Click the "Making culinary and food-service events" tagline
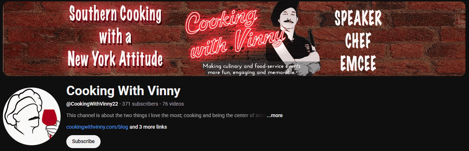Viewport: 469px width, 151px height. tap(252, 66)
